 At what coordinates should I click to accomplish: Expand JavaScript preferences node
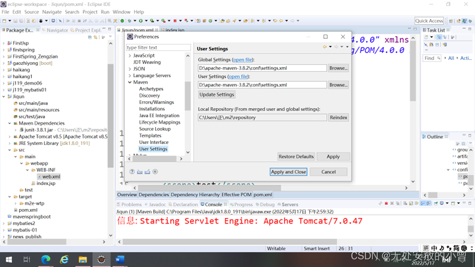(130, 55)
